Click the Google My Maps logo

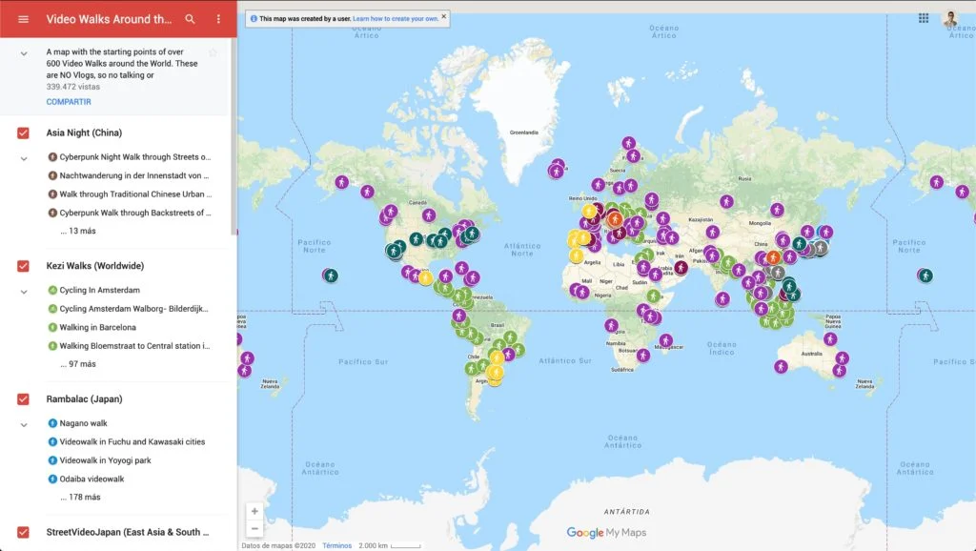(606, 532)
